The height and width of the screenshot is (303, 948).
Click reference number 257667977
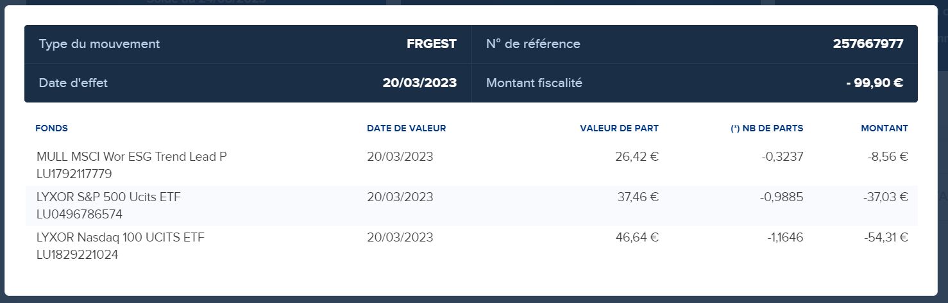(868, 44)
